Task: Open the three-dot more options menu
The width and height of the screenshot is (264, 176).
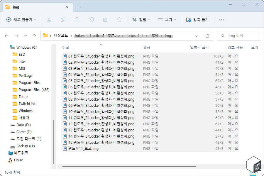Action: coord(221,20)
